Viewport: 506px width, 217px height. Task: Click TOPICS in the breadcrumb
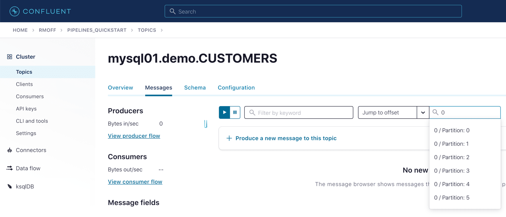coord(147,30)
